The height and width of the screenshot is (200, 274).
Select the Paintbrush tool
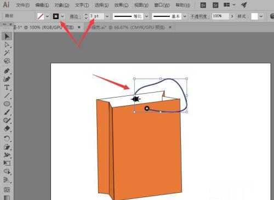(x=7, y=112)
